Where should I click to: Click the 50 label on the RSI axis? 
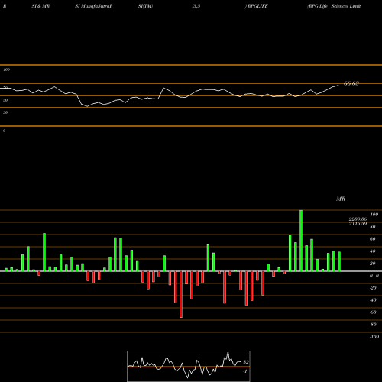5,100
